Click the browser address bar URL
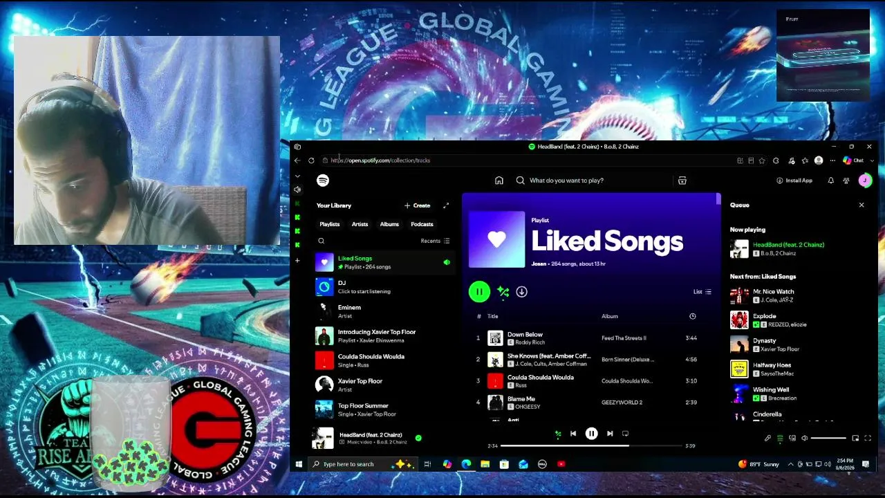 (x=380, y=160)
